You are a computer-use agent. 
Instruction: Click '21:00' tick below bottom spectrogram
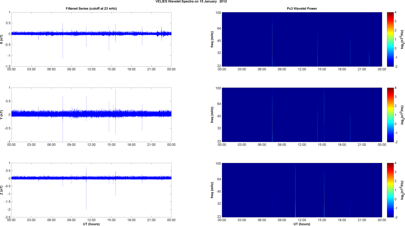pos(362,220)
